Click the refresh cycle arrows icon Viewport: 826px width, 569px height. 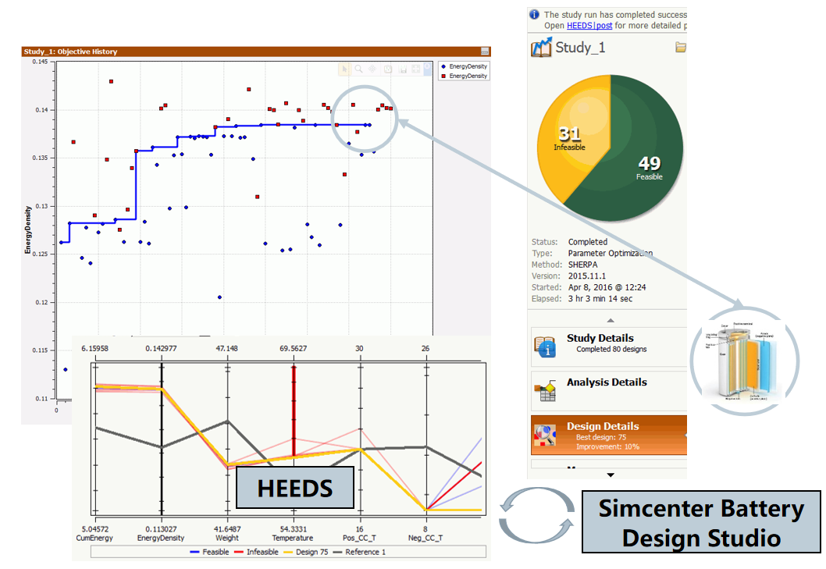coord(537,515)
